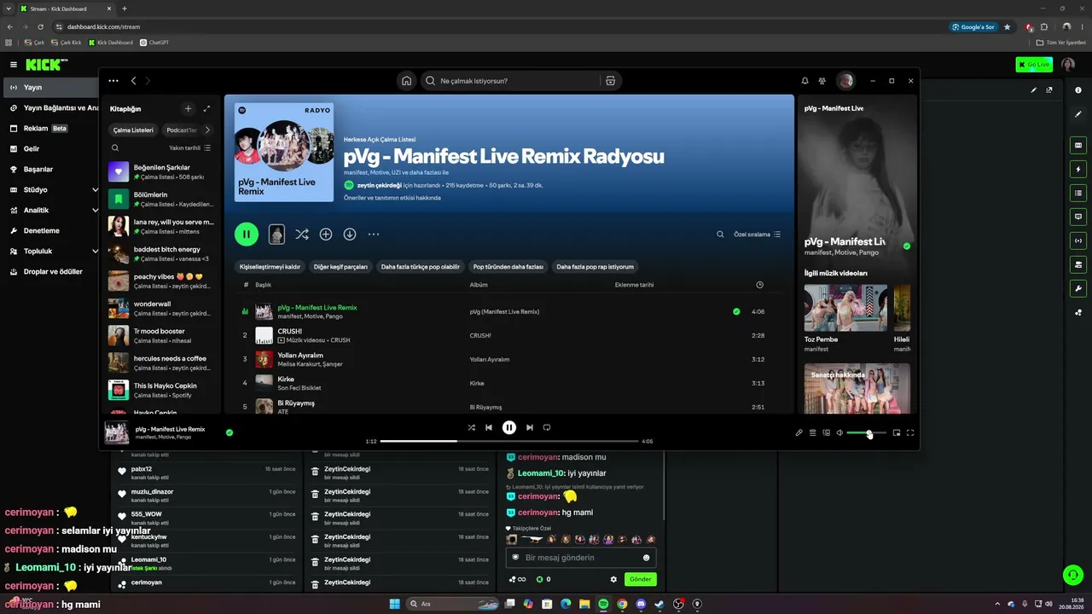Open Kick chat settings gear
The width and height of the screenshot is (1092, 614).
coord(613,580)
